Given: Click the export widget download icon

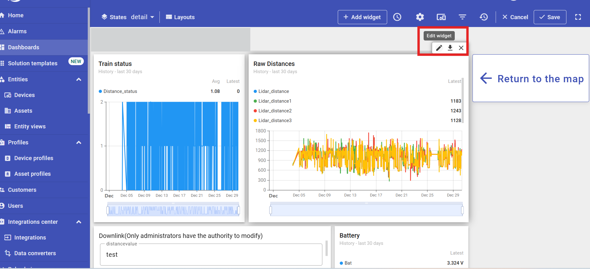Looking at the screenshot, I should pyautogui.click(x=450, y=48).
